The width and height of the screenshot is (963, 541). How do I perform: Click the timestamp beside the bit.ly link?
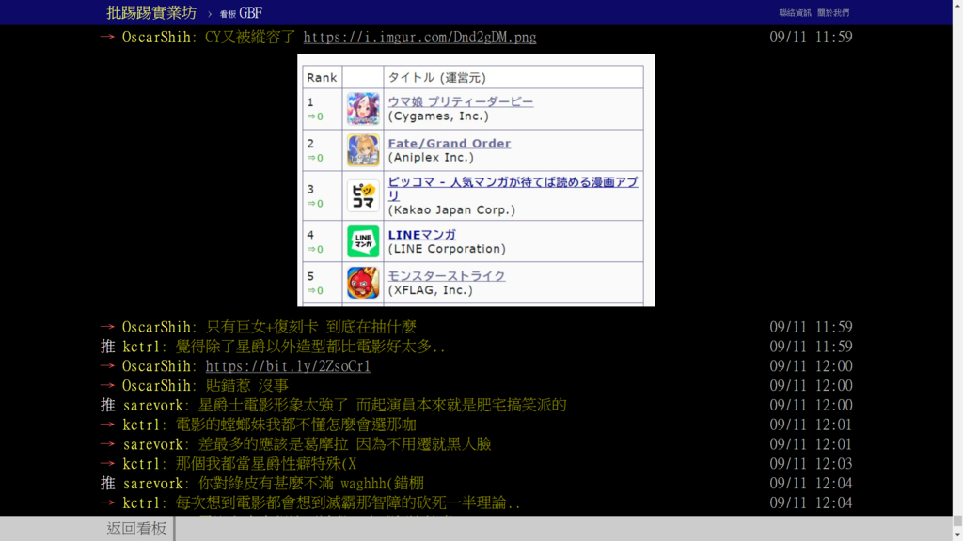(x=811, y=366)
